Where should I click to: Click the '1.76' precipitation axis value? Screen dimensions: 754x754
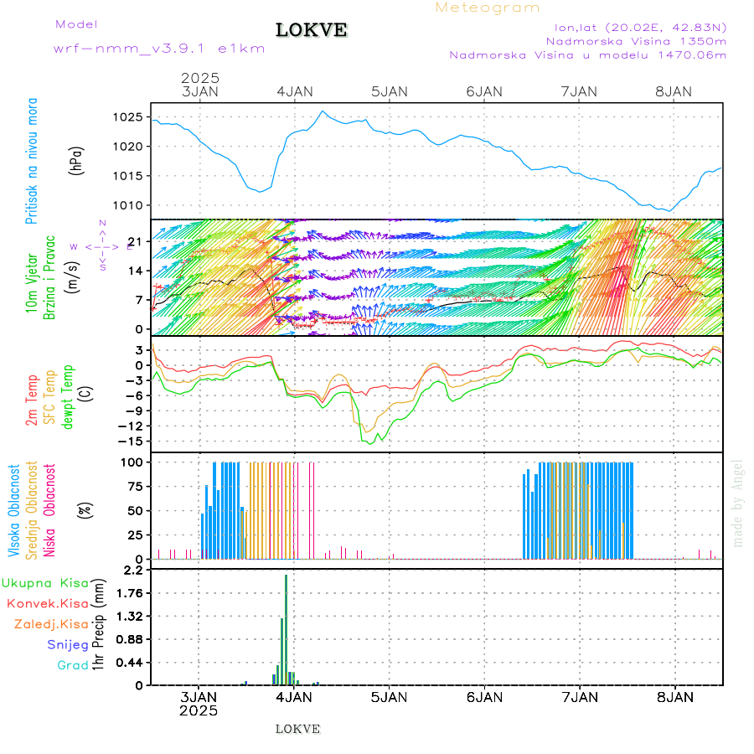click(x=130, y=593)
